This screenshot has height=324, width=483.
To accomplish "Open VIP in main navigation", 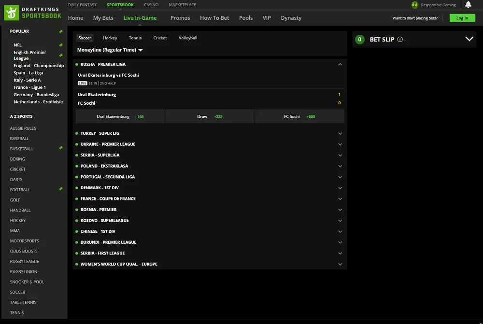I will click(267, 18).
